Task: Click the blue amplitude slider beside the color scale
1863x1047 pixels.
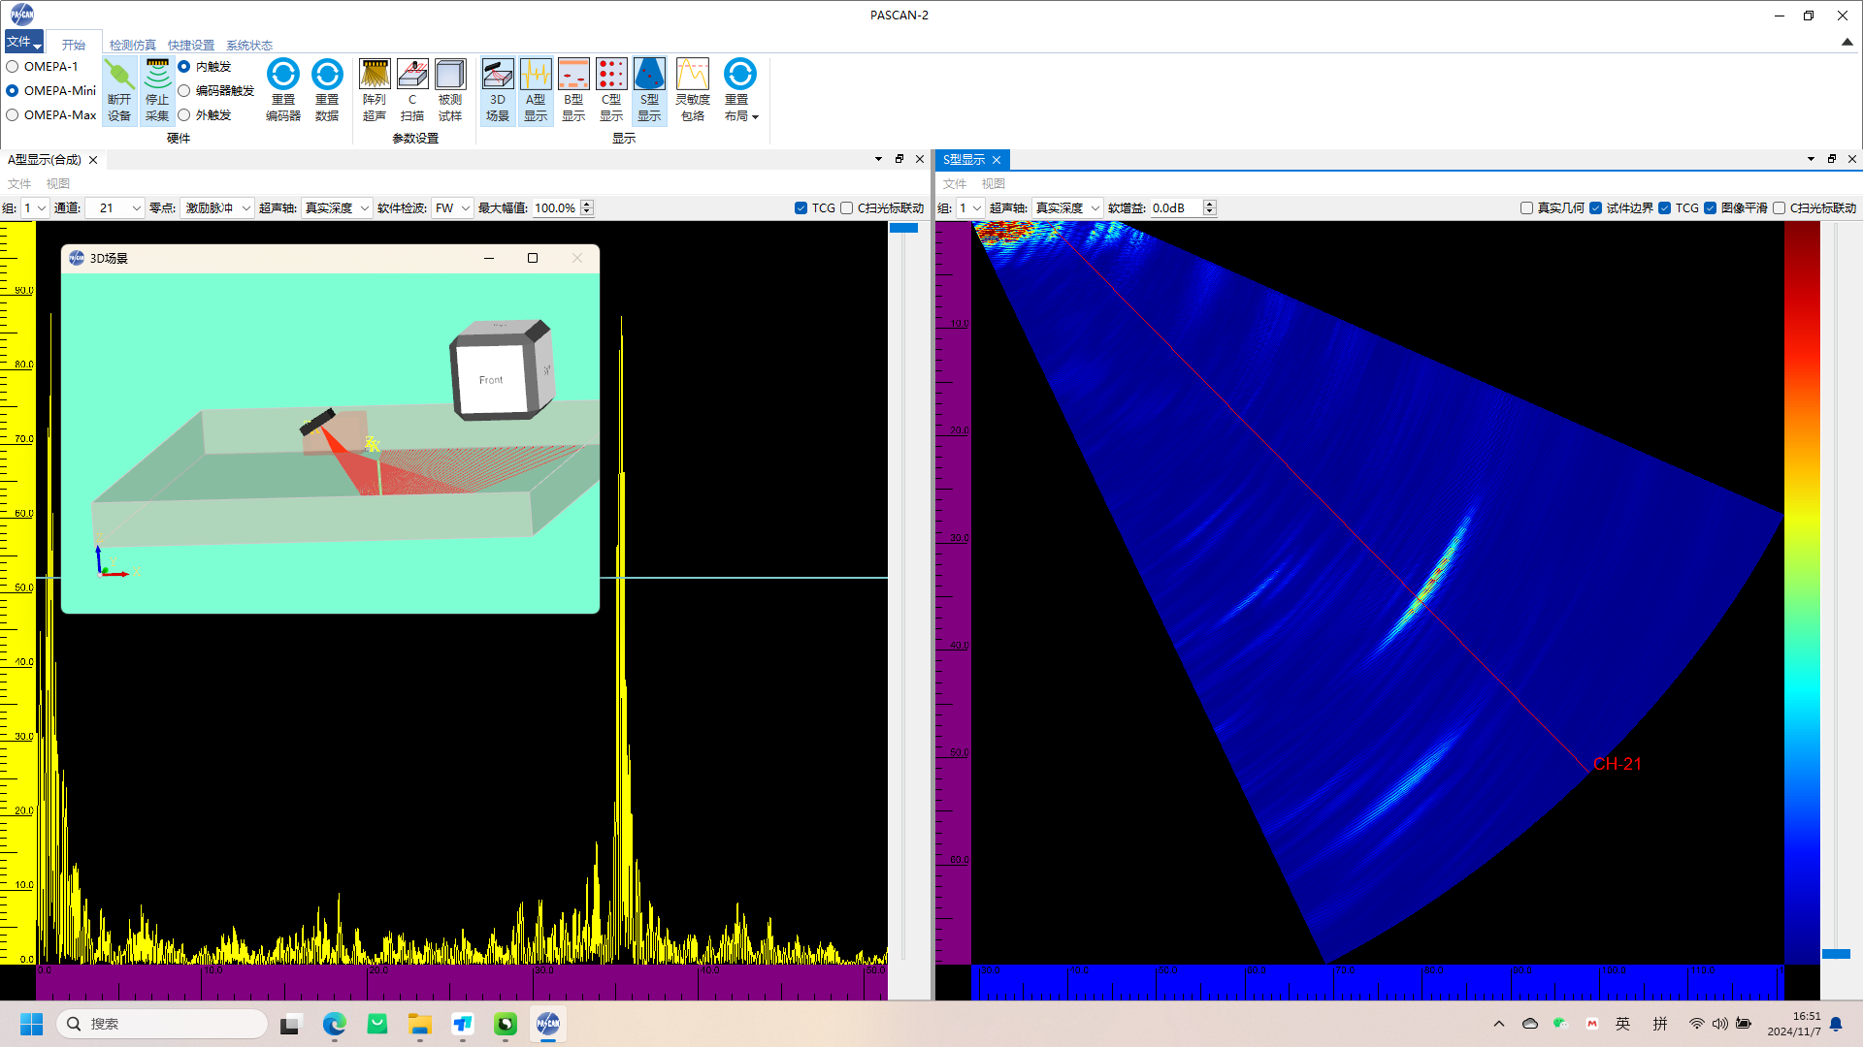Action: (x=1835, y=953)
